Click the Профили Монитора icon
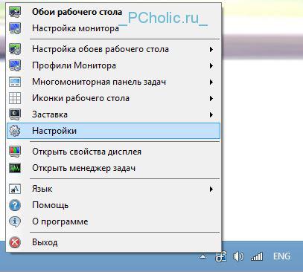This screenshot has width=303, height=272. [15, 65]
